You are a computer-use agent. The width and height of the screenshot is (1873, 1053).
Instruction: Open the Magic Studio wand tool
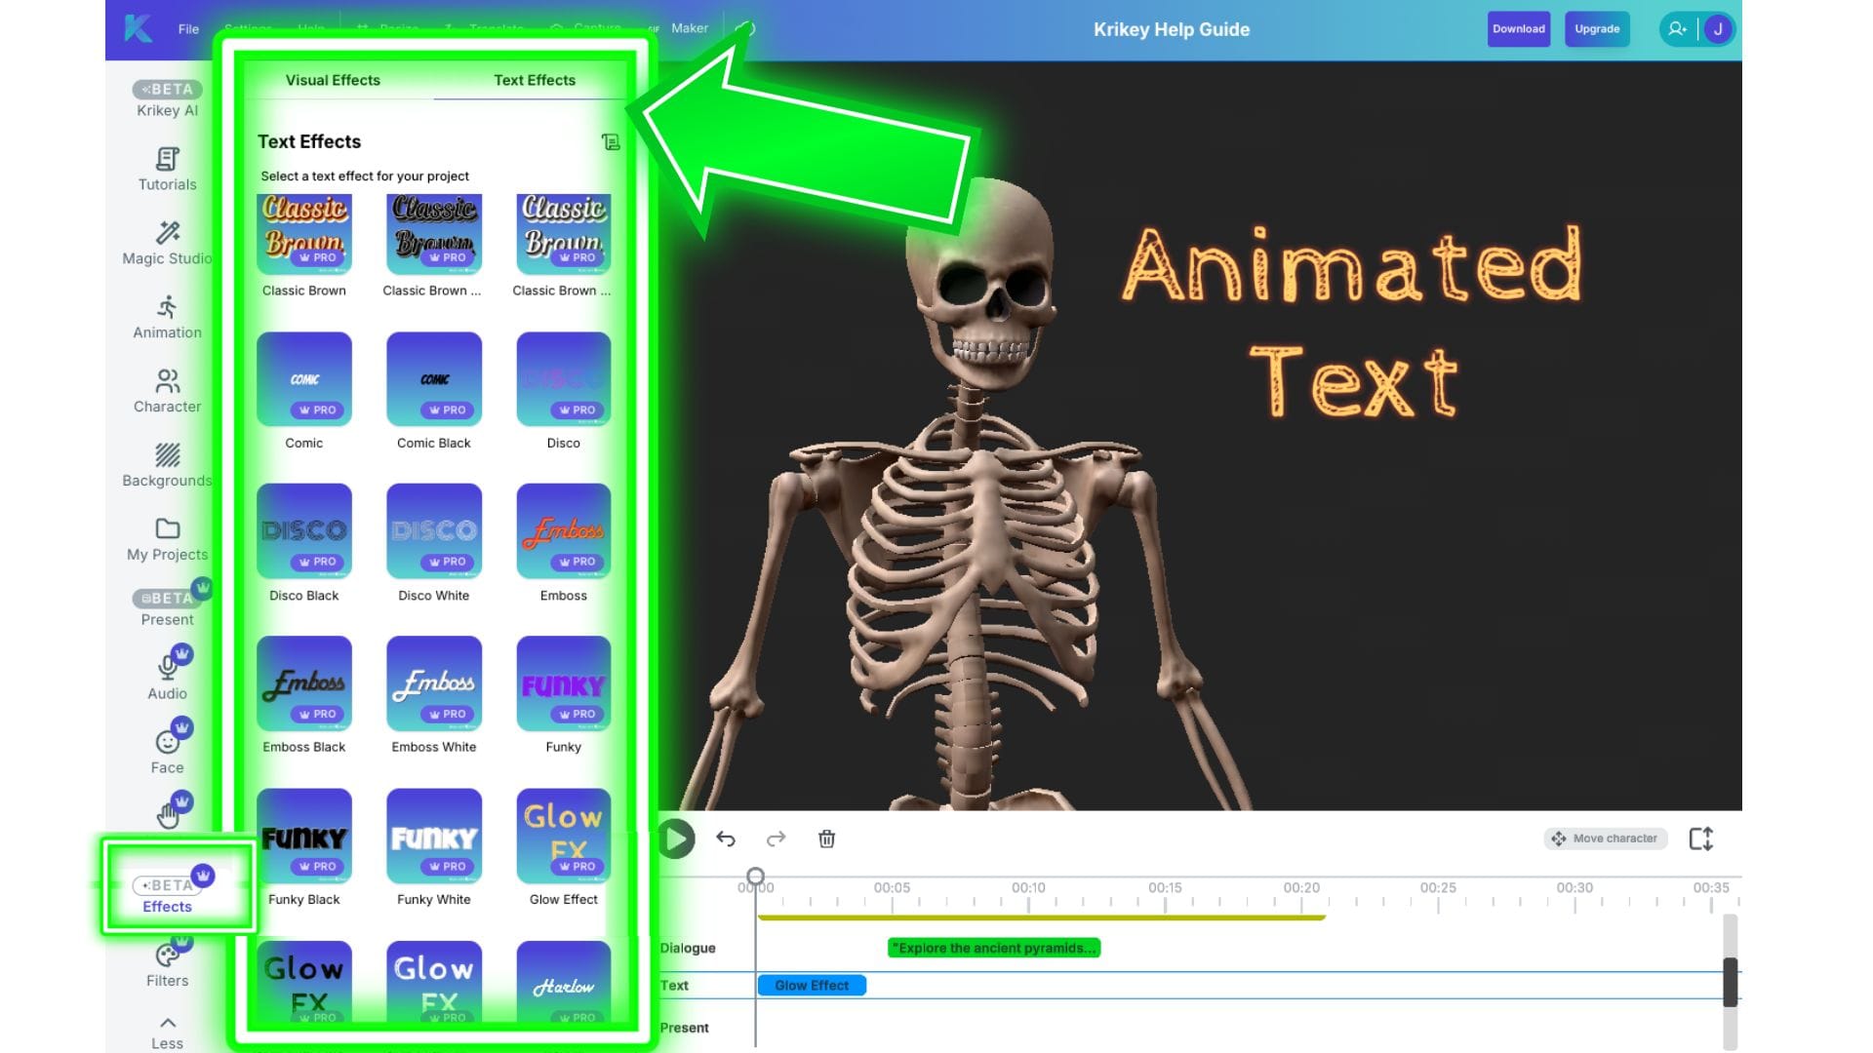point(167,233)
